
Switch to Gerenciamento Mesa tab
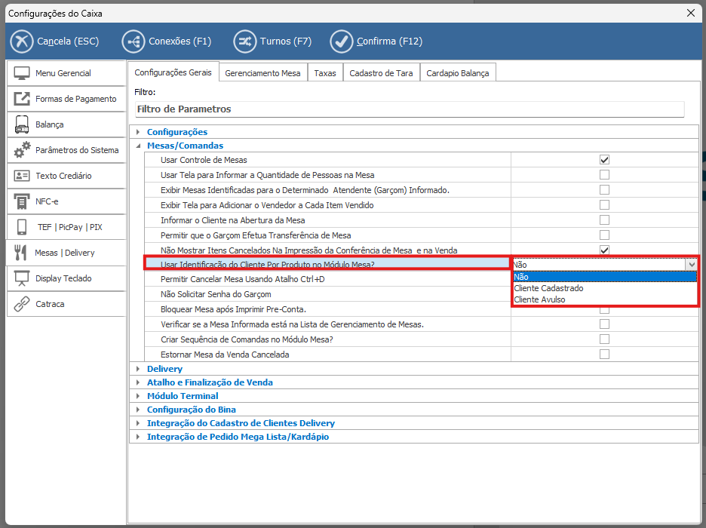click(262, 73)
